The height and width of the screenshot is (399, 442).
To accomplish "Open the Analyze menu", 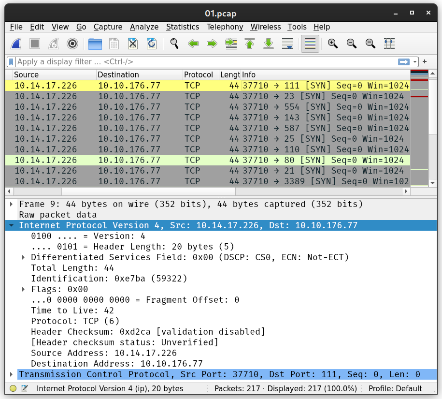I will 144,27.
